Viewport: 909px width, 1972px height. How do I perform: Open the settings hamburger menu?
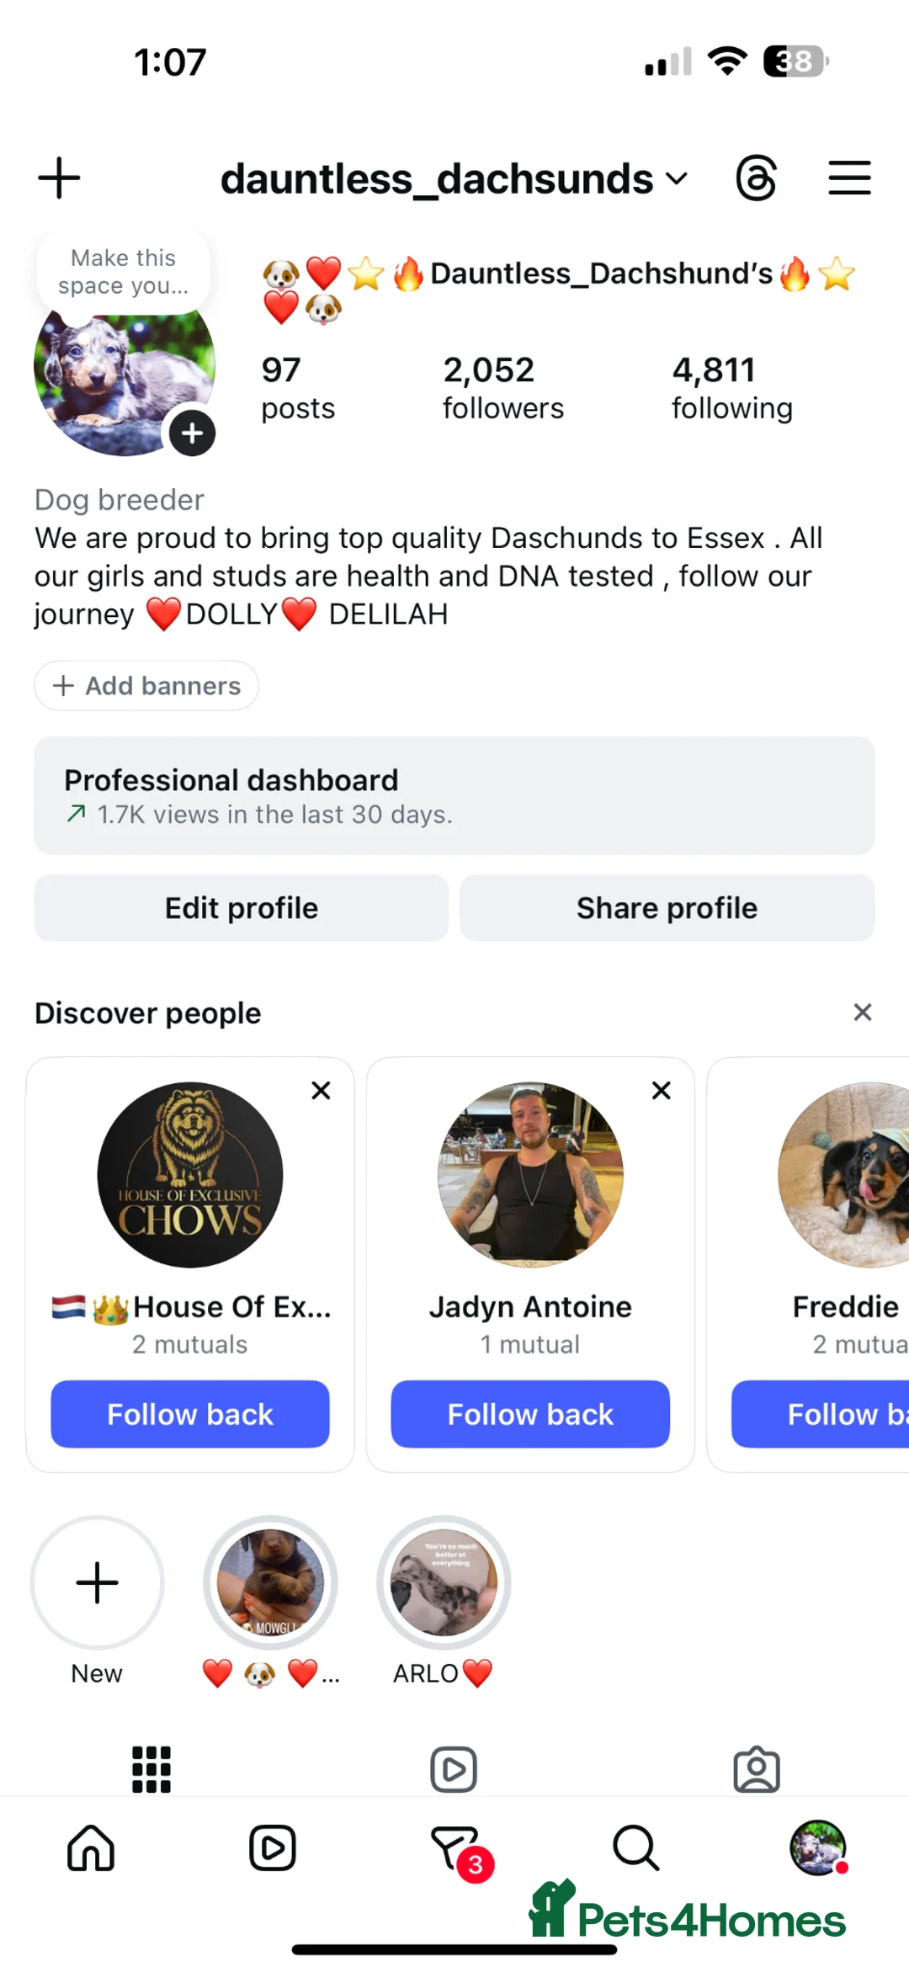849,178
